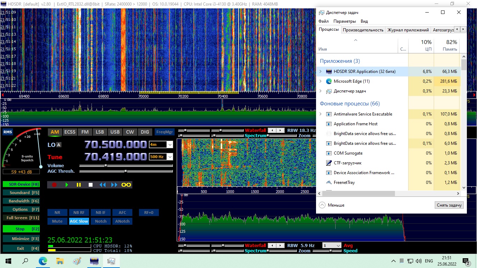
Task: Toggle the AGC Slow button
Action: pos(79,221)
